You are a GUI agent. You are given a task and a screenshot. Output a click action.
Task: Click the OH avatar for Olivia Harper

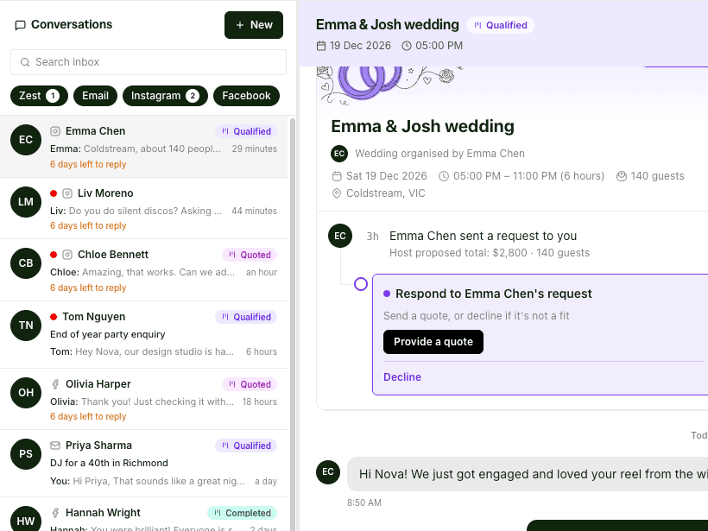click(x=26, y=393)
